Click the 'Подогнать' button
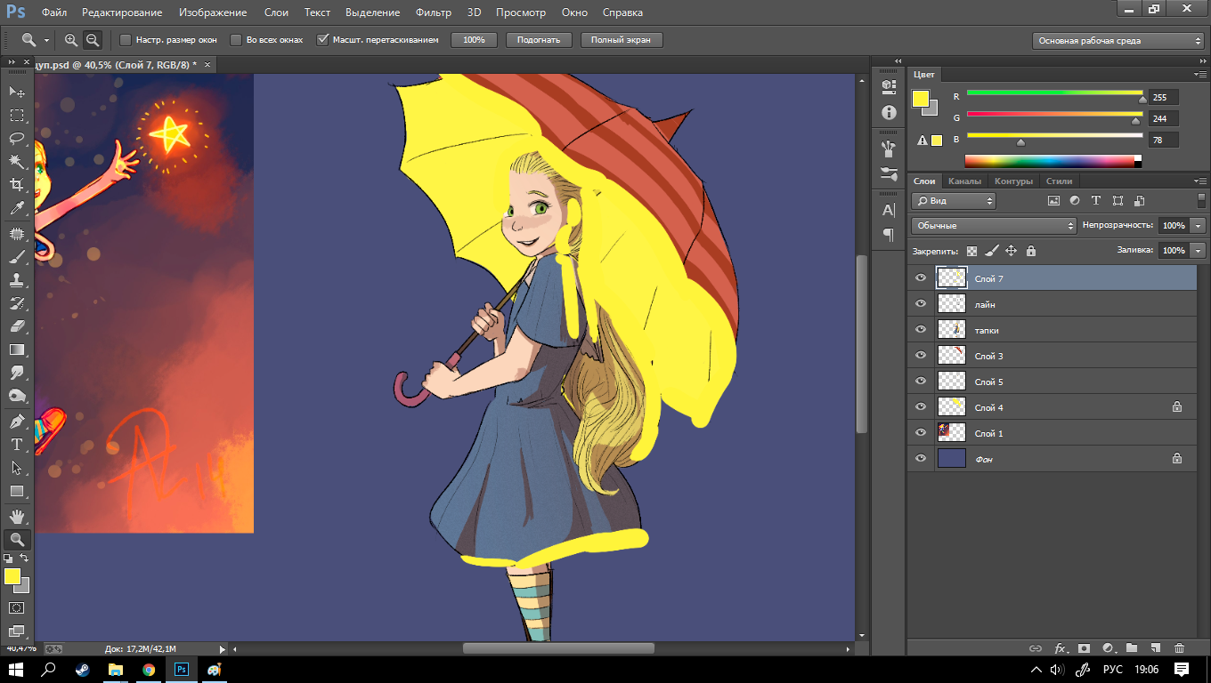The height and width of the screenshot is (683, 1211). (538, 40)
